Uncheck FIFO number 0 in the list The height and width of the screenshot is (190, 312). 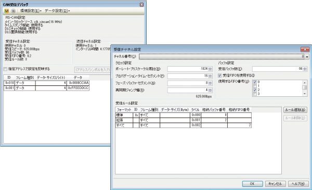point(255,82)
